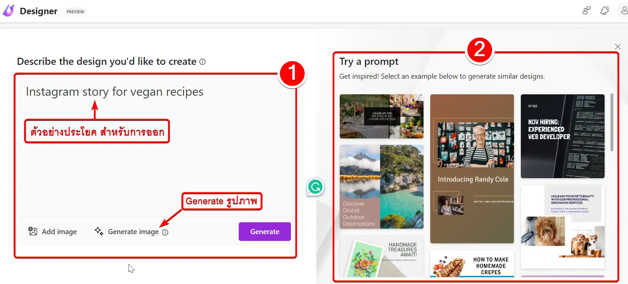Click the Add image picture icon
Viewport: 628px width, 284px height.
click(33, 231)
